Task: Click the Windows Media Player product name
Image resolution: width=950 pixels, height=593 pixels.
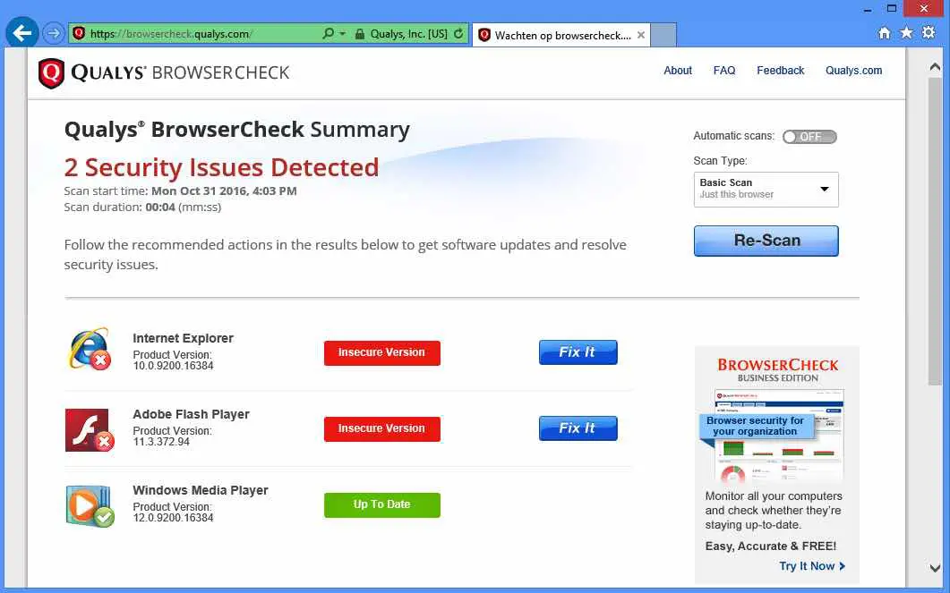Action: pyautogui.click(x=200, y=490)
